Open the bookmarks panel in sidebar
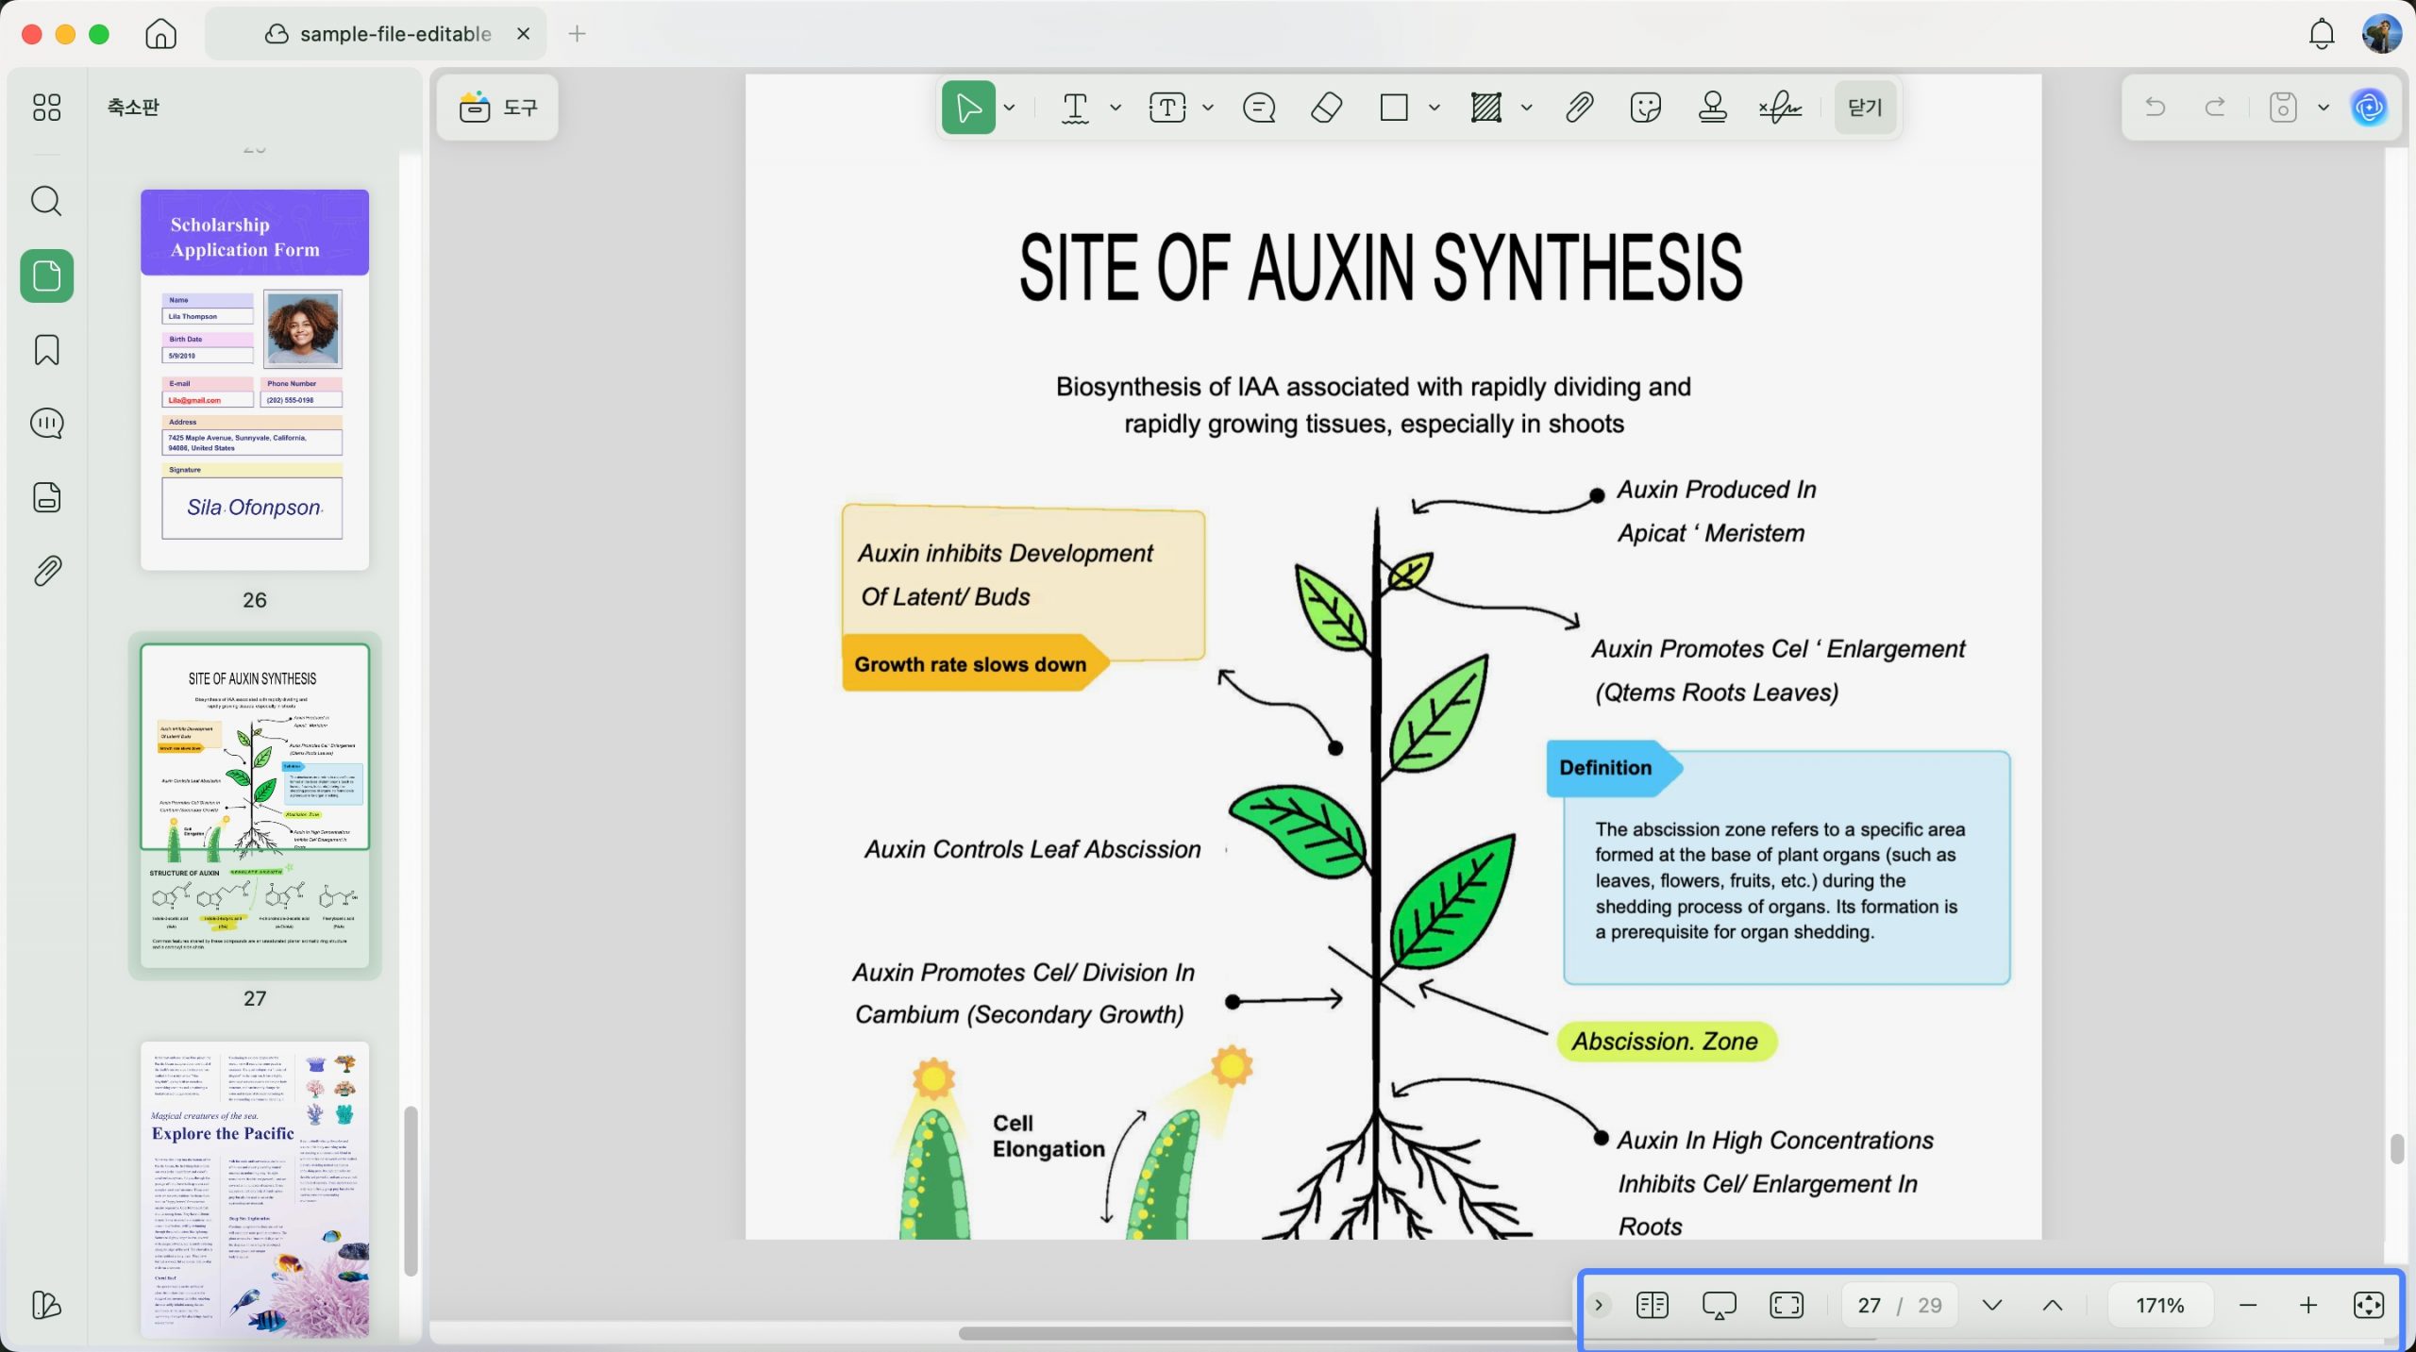 pos(46,350)
